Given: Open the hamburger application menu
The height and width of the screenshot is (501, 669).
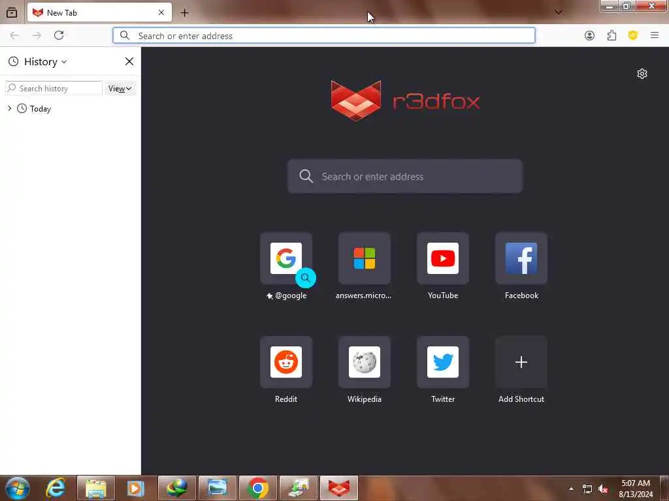Looking at the screenshot, I should [655, 36].
